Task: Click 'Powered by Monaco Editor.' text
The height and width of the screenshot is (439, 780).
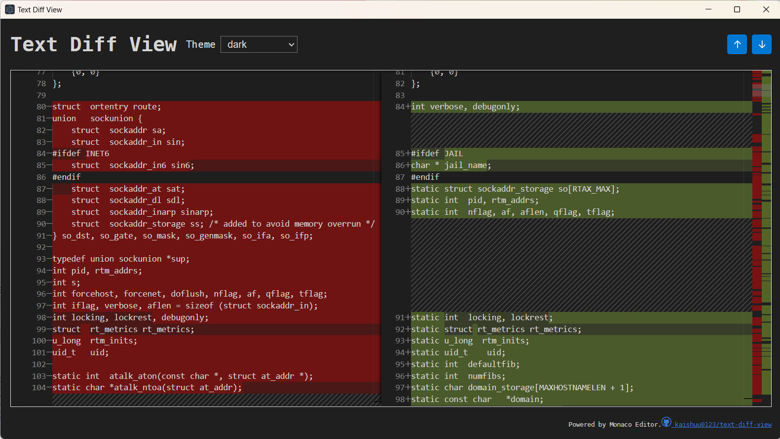Action: pos(614,424)
